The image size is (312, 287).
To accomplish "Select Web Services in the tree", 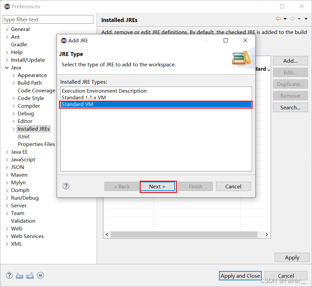I will click(x=27, y=236).
